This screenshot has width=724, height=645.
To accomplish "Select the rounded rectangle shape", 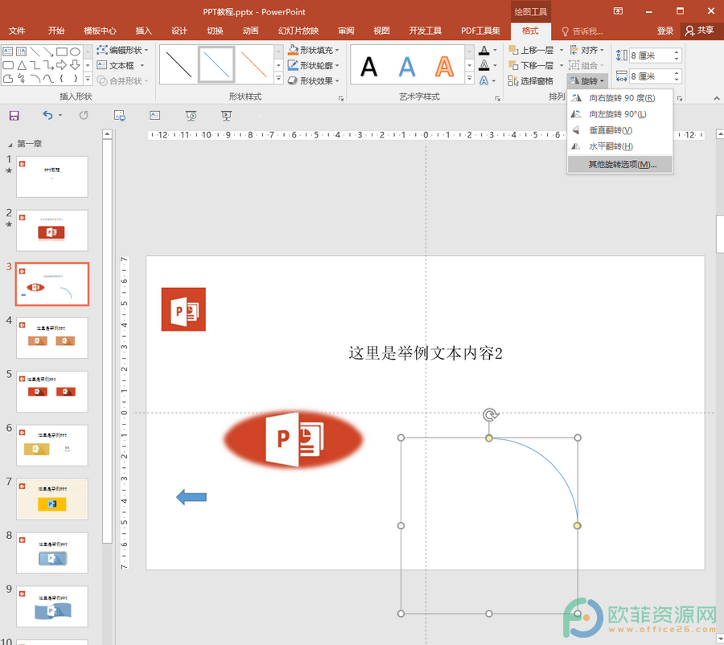I will 8,65.
